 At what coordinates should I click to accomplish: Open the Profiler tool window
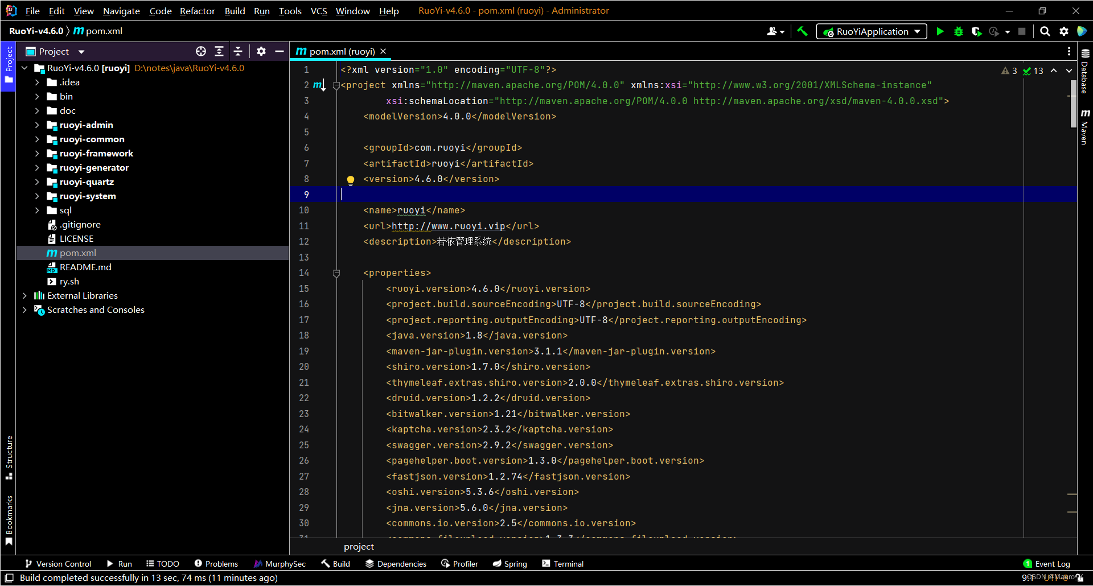[x=459, y=564]
